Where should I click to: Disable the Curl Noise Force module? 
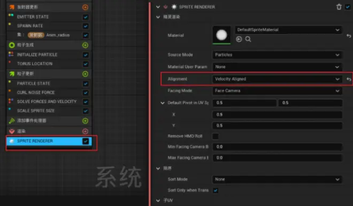click(86, 93)
